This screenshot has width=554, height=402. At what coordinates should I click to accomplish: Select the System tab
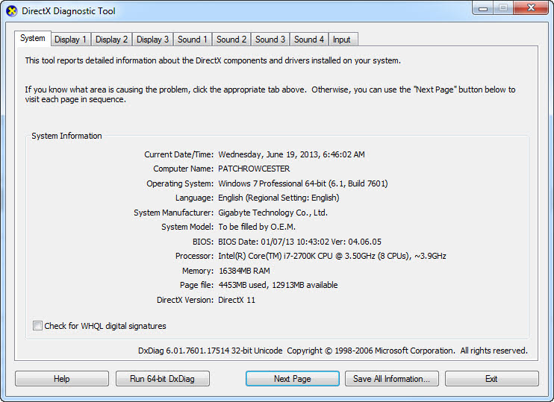click(x=33, y=38)
